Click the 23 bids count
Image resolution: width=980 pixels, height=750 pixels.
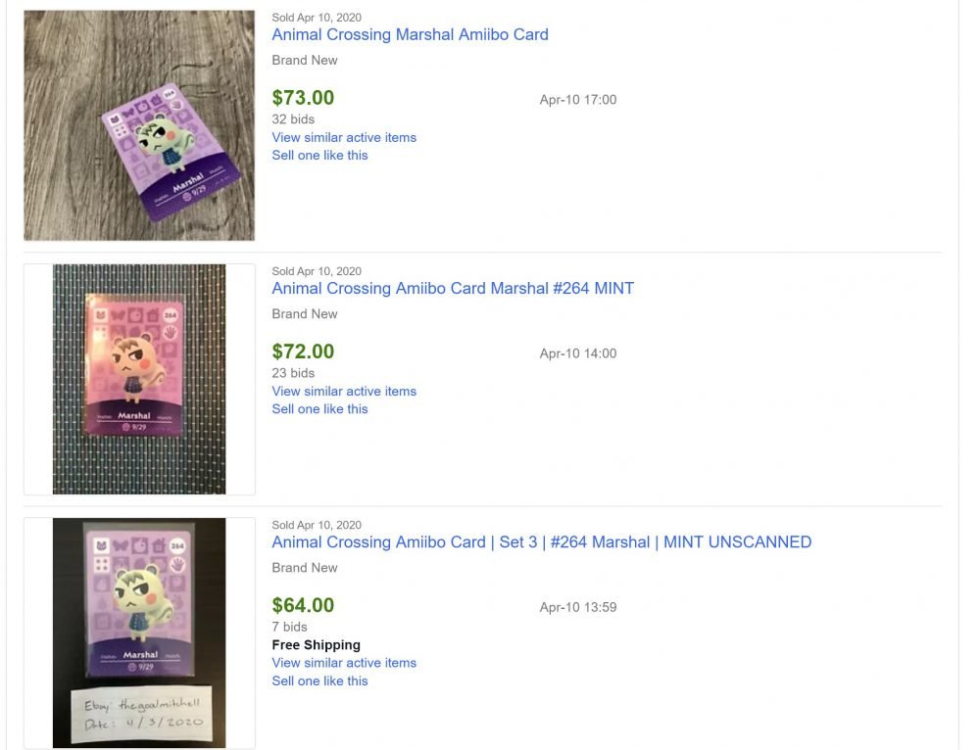click(293, 373)
